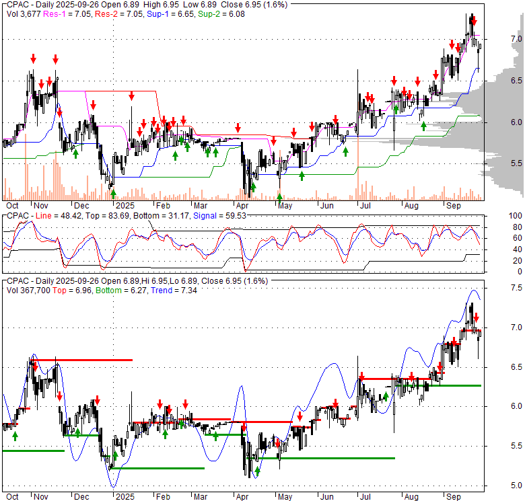Click the blue 'Signal' label in oscillator panel

pos(205,216)
